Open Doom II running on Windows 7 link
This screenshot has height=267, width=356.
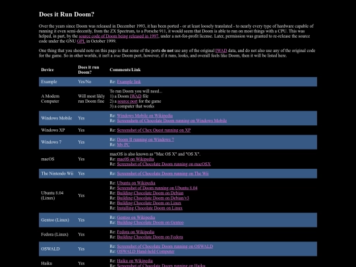(145, 139)
